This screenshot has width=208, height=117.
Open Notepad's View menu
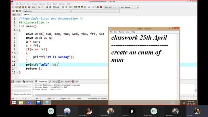click(x=128, y=32)
